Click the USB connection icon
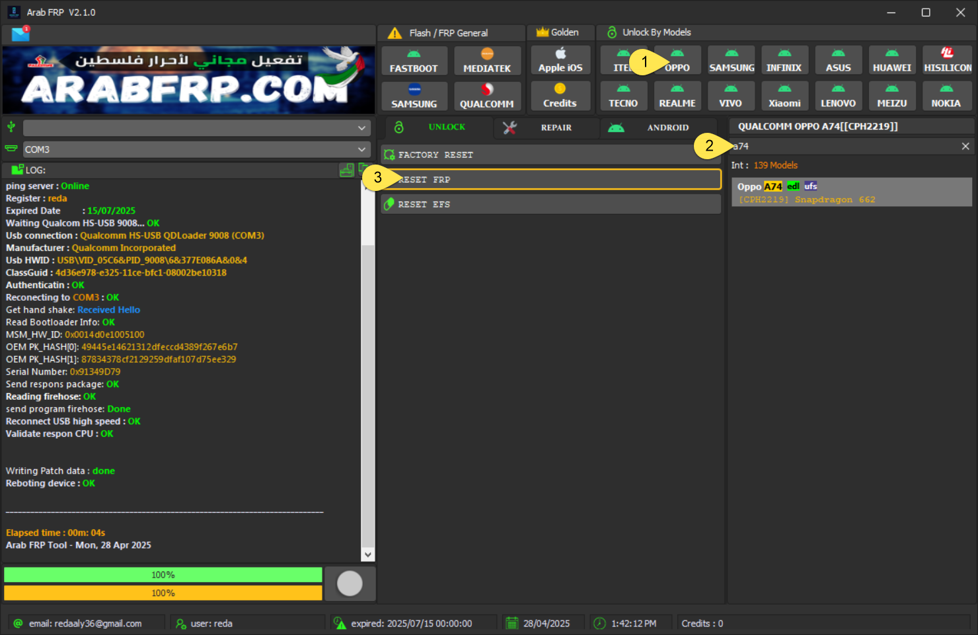 tap(11, 127)
